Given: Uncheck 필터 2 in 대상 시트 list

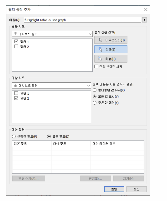Looking at the screenshot, I should coord(16,98).
